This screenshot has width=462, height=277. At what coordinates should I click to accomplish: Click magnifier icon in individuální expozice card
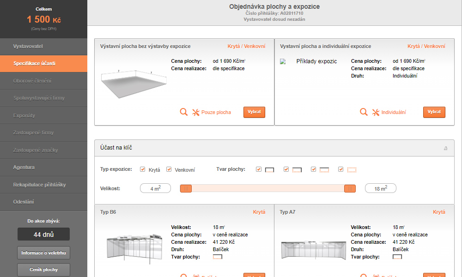point(364,112)
